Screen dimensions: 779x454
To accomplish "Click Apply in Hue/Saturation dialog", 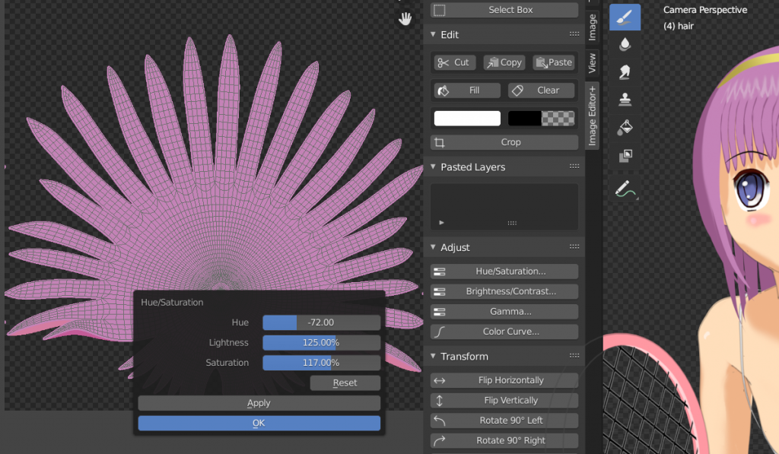I will click(x=259, y=403).
